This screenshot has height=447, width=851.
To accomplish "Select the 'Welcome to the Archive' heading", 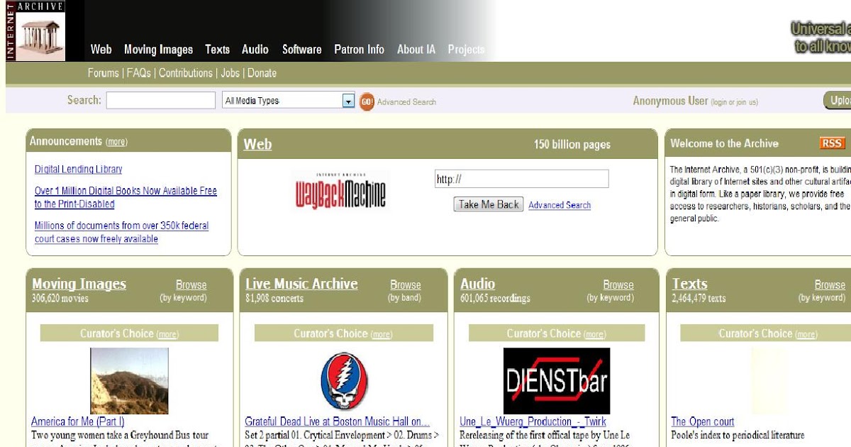I will (724, 144).
